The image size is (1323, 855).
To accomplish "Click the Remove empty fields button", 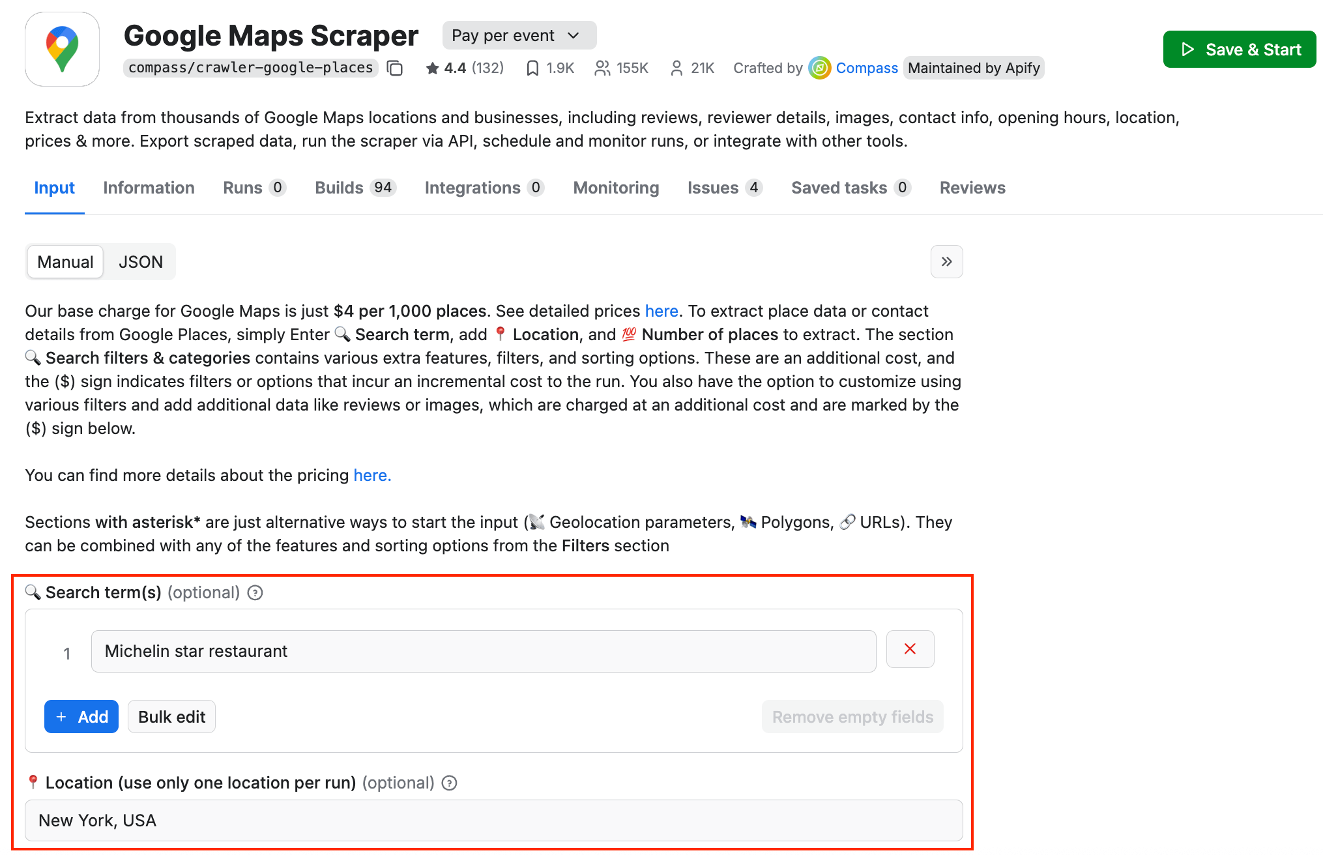I will 852,716.
